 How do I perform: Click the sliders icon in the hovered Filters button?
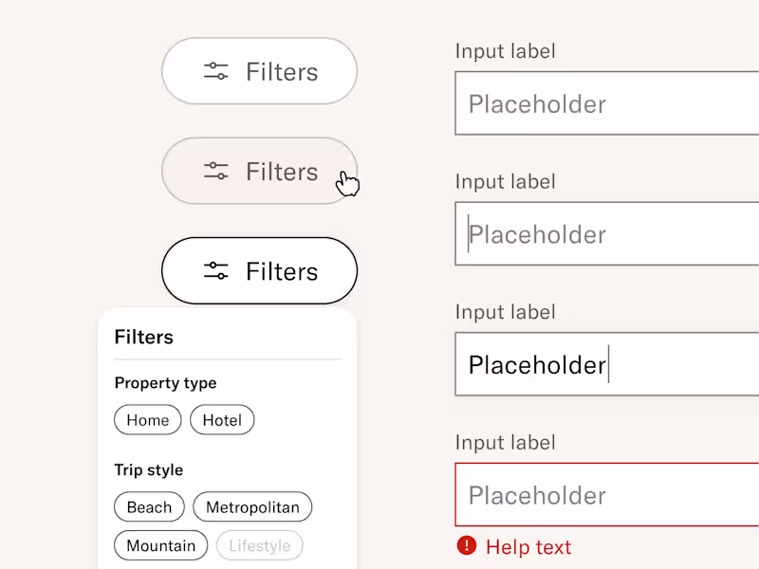click(216, 171)
